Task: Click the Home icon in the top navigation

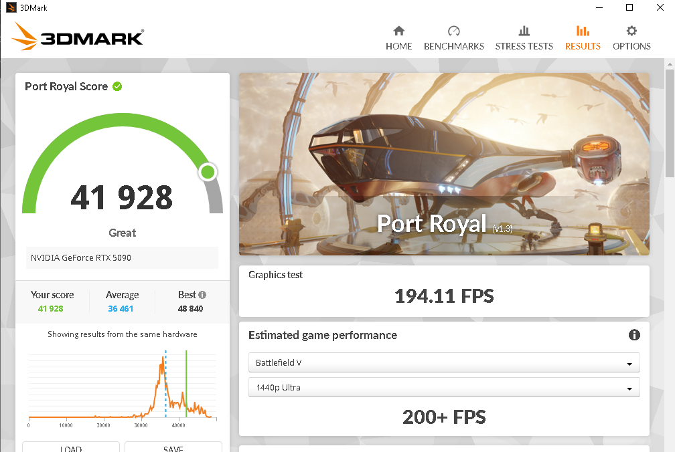Action: (x=398, y=30)
